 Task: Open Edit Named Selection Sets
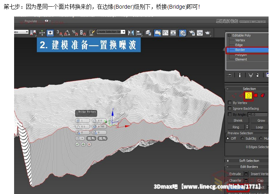(92, 33)
